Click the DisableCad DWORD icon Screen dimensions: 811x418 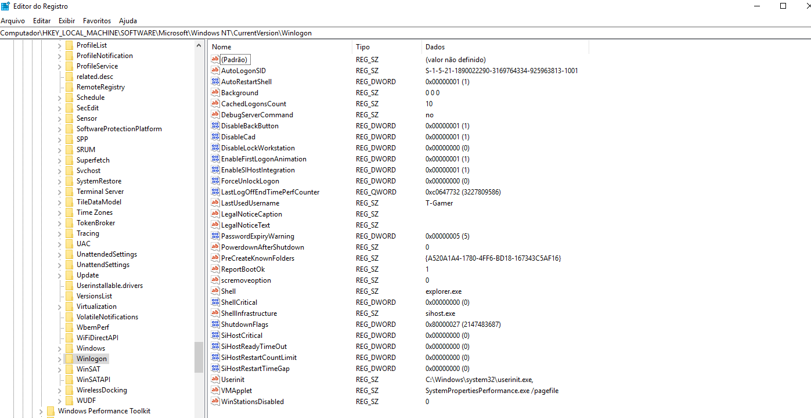[215, 136]
